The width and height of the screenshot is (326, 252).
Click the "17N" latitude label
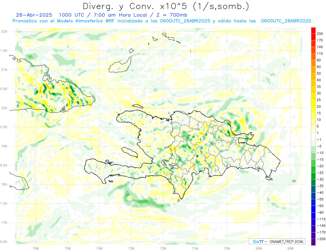(4, 223)
